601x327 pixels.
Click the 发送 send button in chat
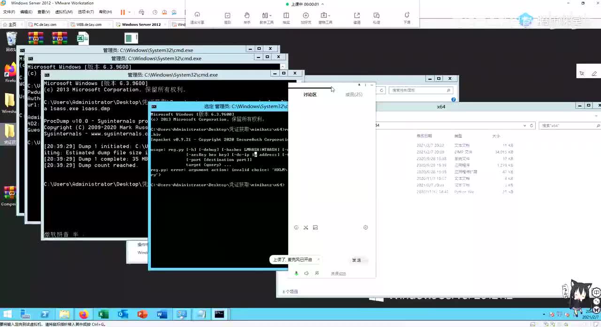tap(358, 260)
